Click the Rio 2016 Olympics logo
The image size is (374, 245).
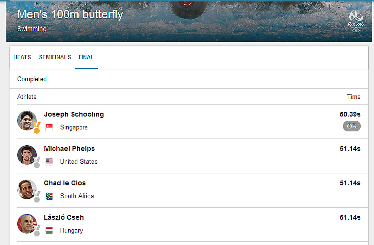356,21
